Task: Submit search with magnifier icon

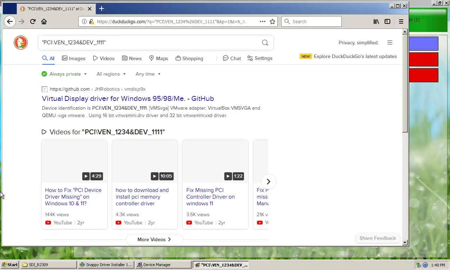Action: click(265, 43)
